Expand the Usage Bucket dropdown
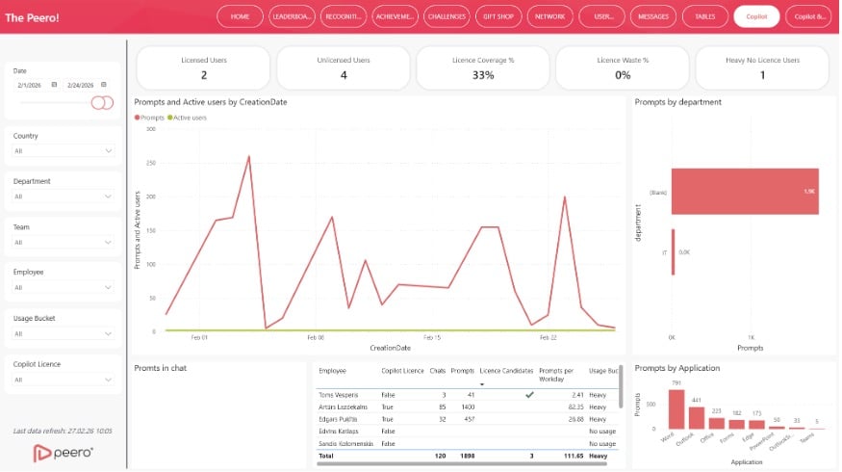The height and width of the screenshot is (472, 842). [x=64, y=333]
